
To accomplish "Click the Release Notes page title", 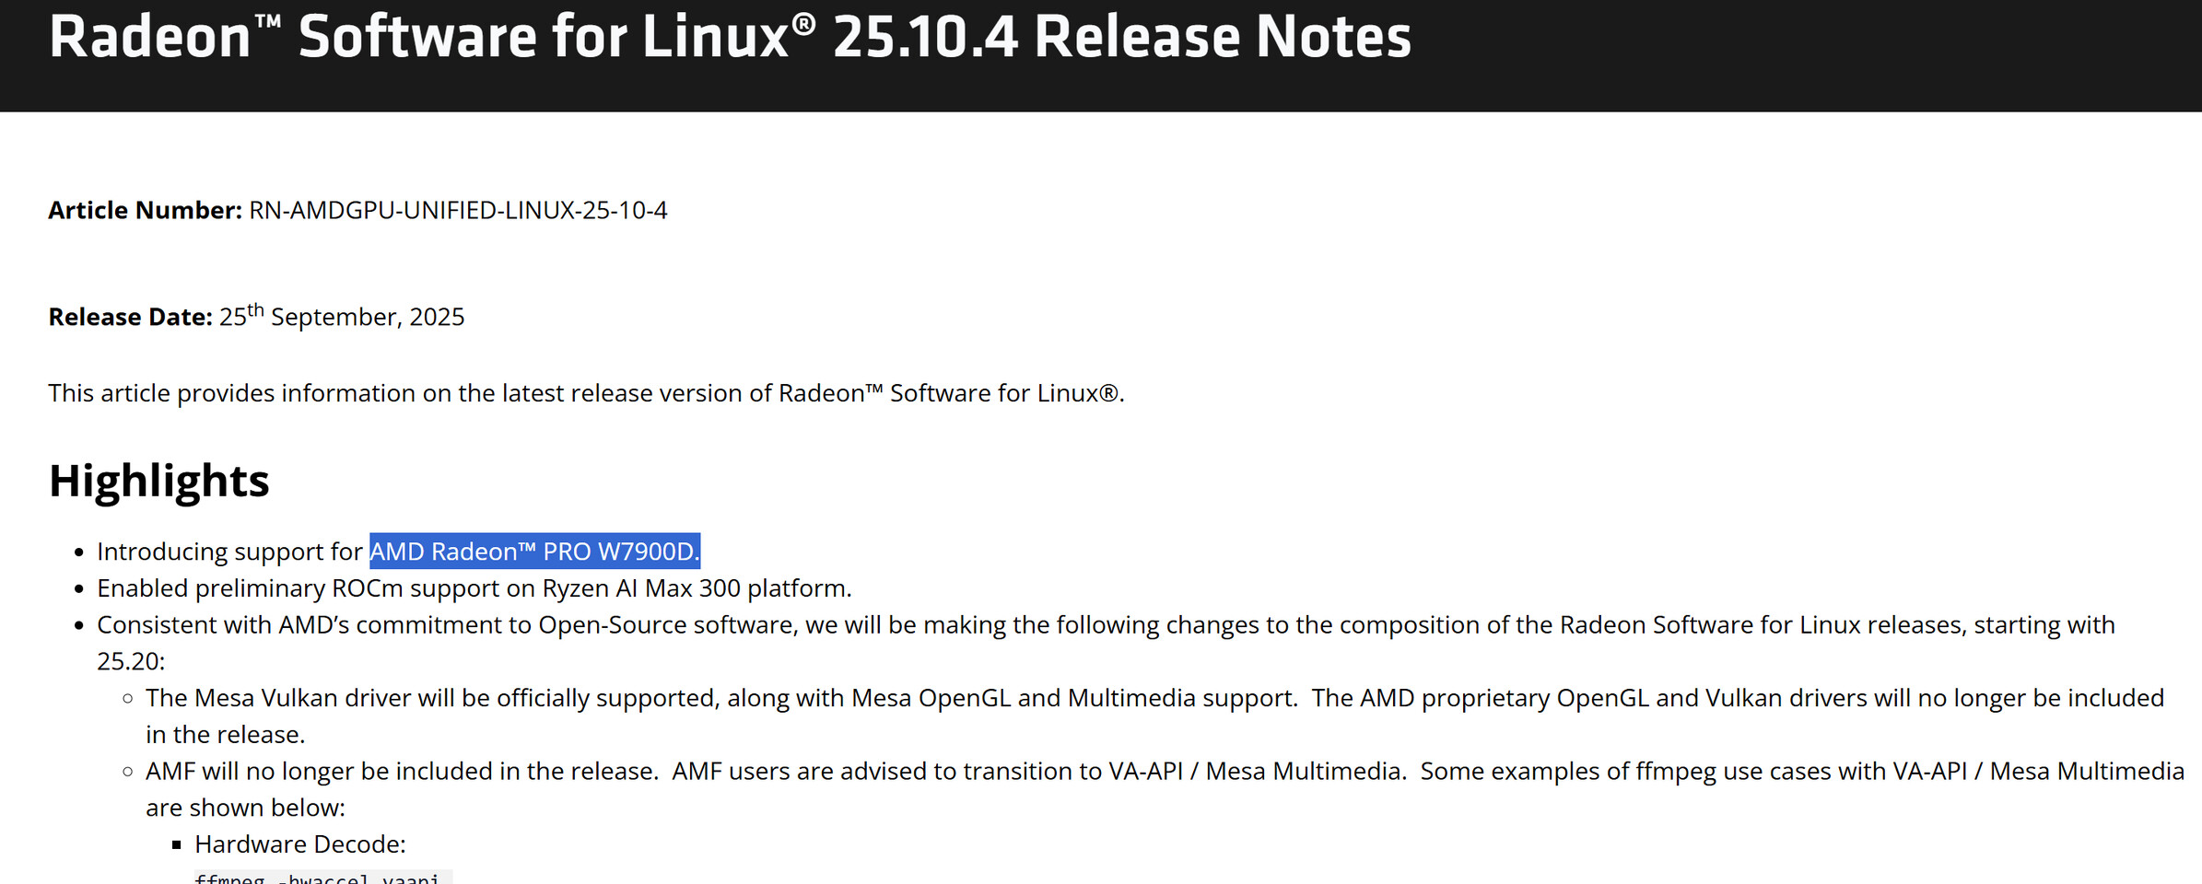I will [x=730, y=37].
